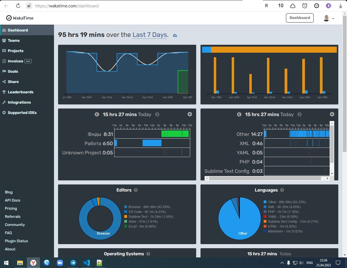Click the cloud icon in the browser toolbar
Screen dimensions: 347x268
point(293,6)
